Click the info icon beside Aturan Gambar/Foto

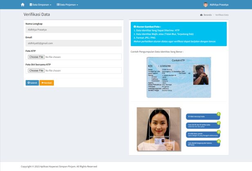(135, 26)
